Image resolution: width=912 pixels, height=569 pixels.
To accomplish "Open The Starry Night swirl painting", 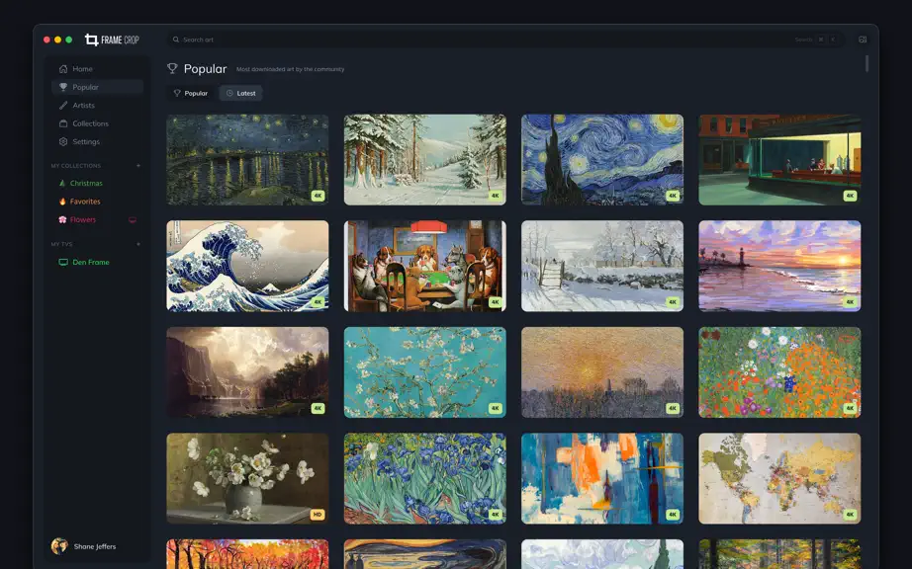I will [x=602, y=160].
